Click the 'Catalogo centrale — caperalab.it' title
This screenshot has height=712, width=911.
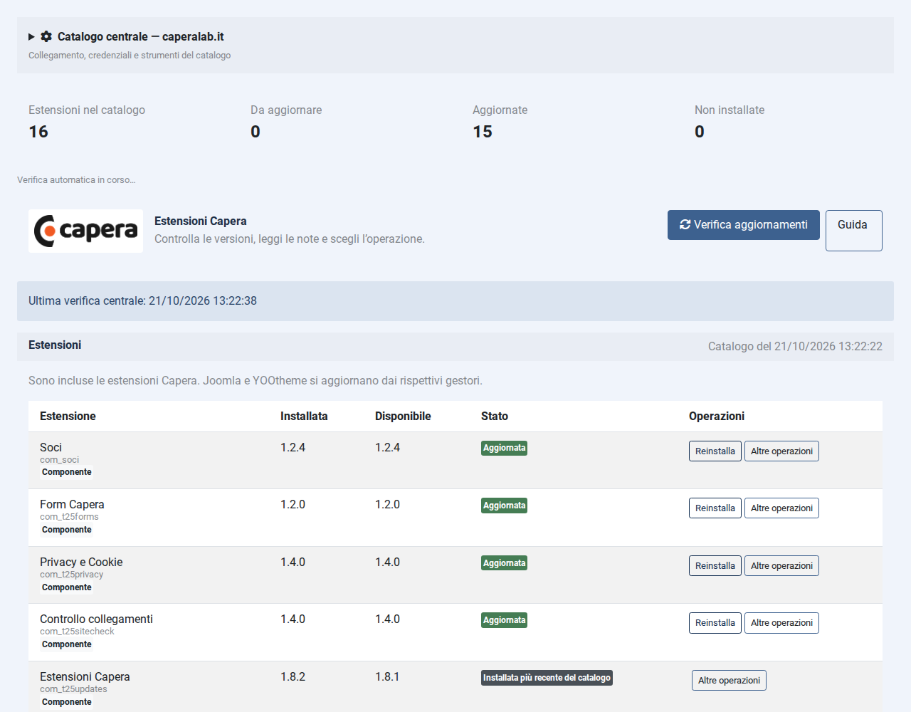tap(141, 36)
